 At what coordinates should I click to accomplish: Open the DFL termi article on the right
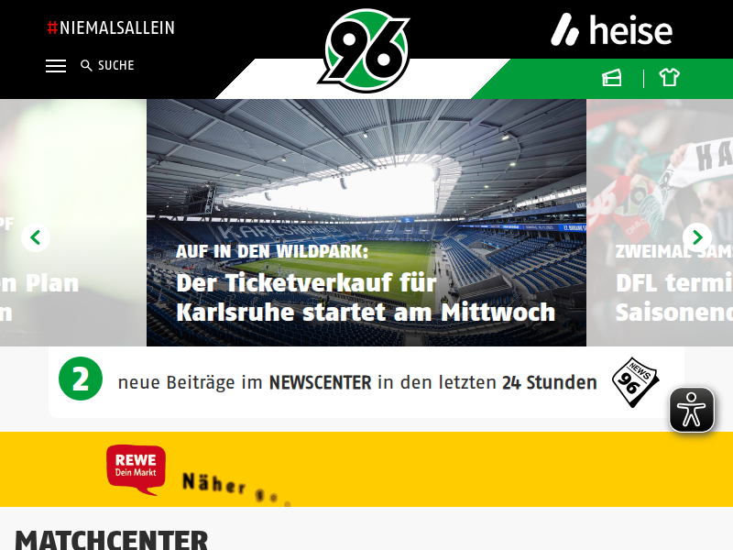(x=660, y=223)
